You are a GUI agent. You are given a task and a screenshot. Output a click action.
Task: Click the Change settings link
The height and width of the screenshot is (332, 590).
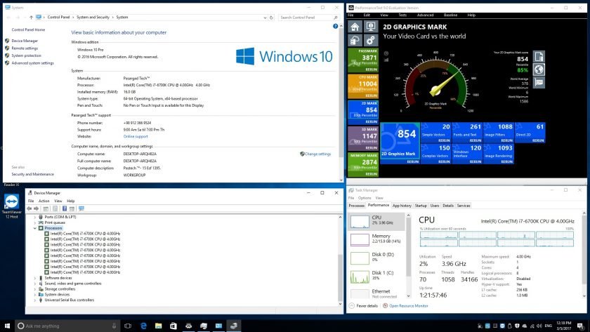click(317, 154)
